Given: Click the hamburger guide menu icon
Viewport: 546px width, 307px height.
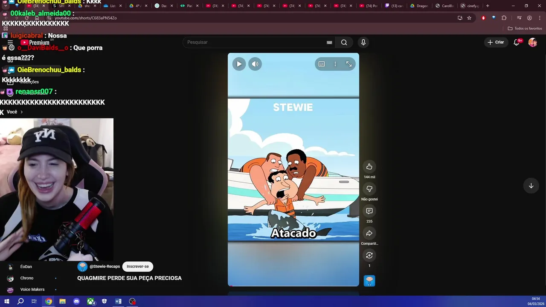Looking at the screenshot, I should click(10, 43).
